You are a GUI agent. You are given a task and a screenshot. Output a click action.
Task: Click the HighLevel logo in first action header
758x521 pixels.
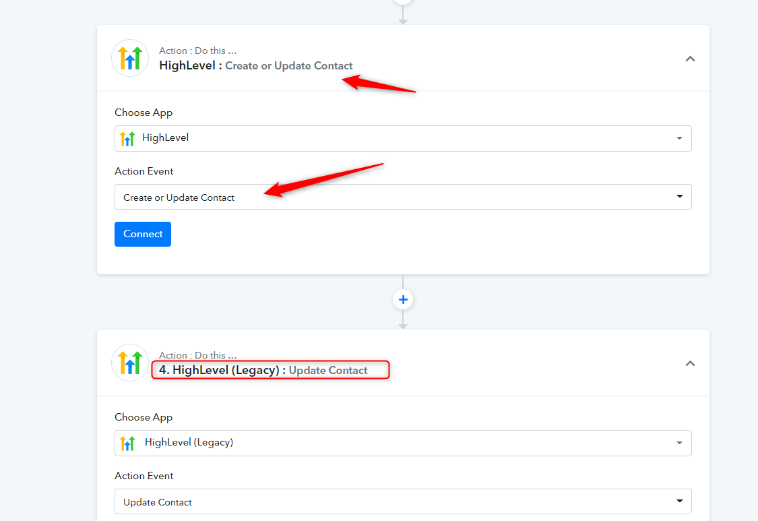[x=130, y=58]
